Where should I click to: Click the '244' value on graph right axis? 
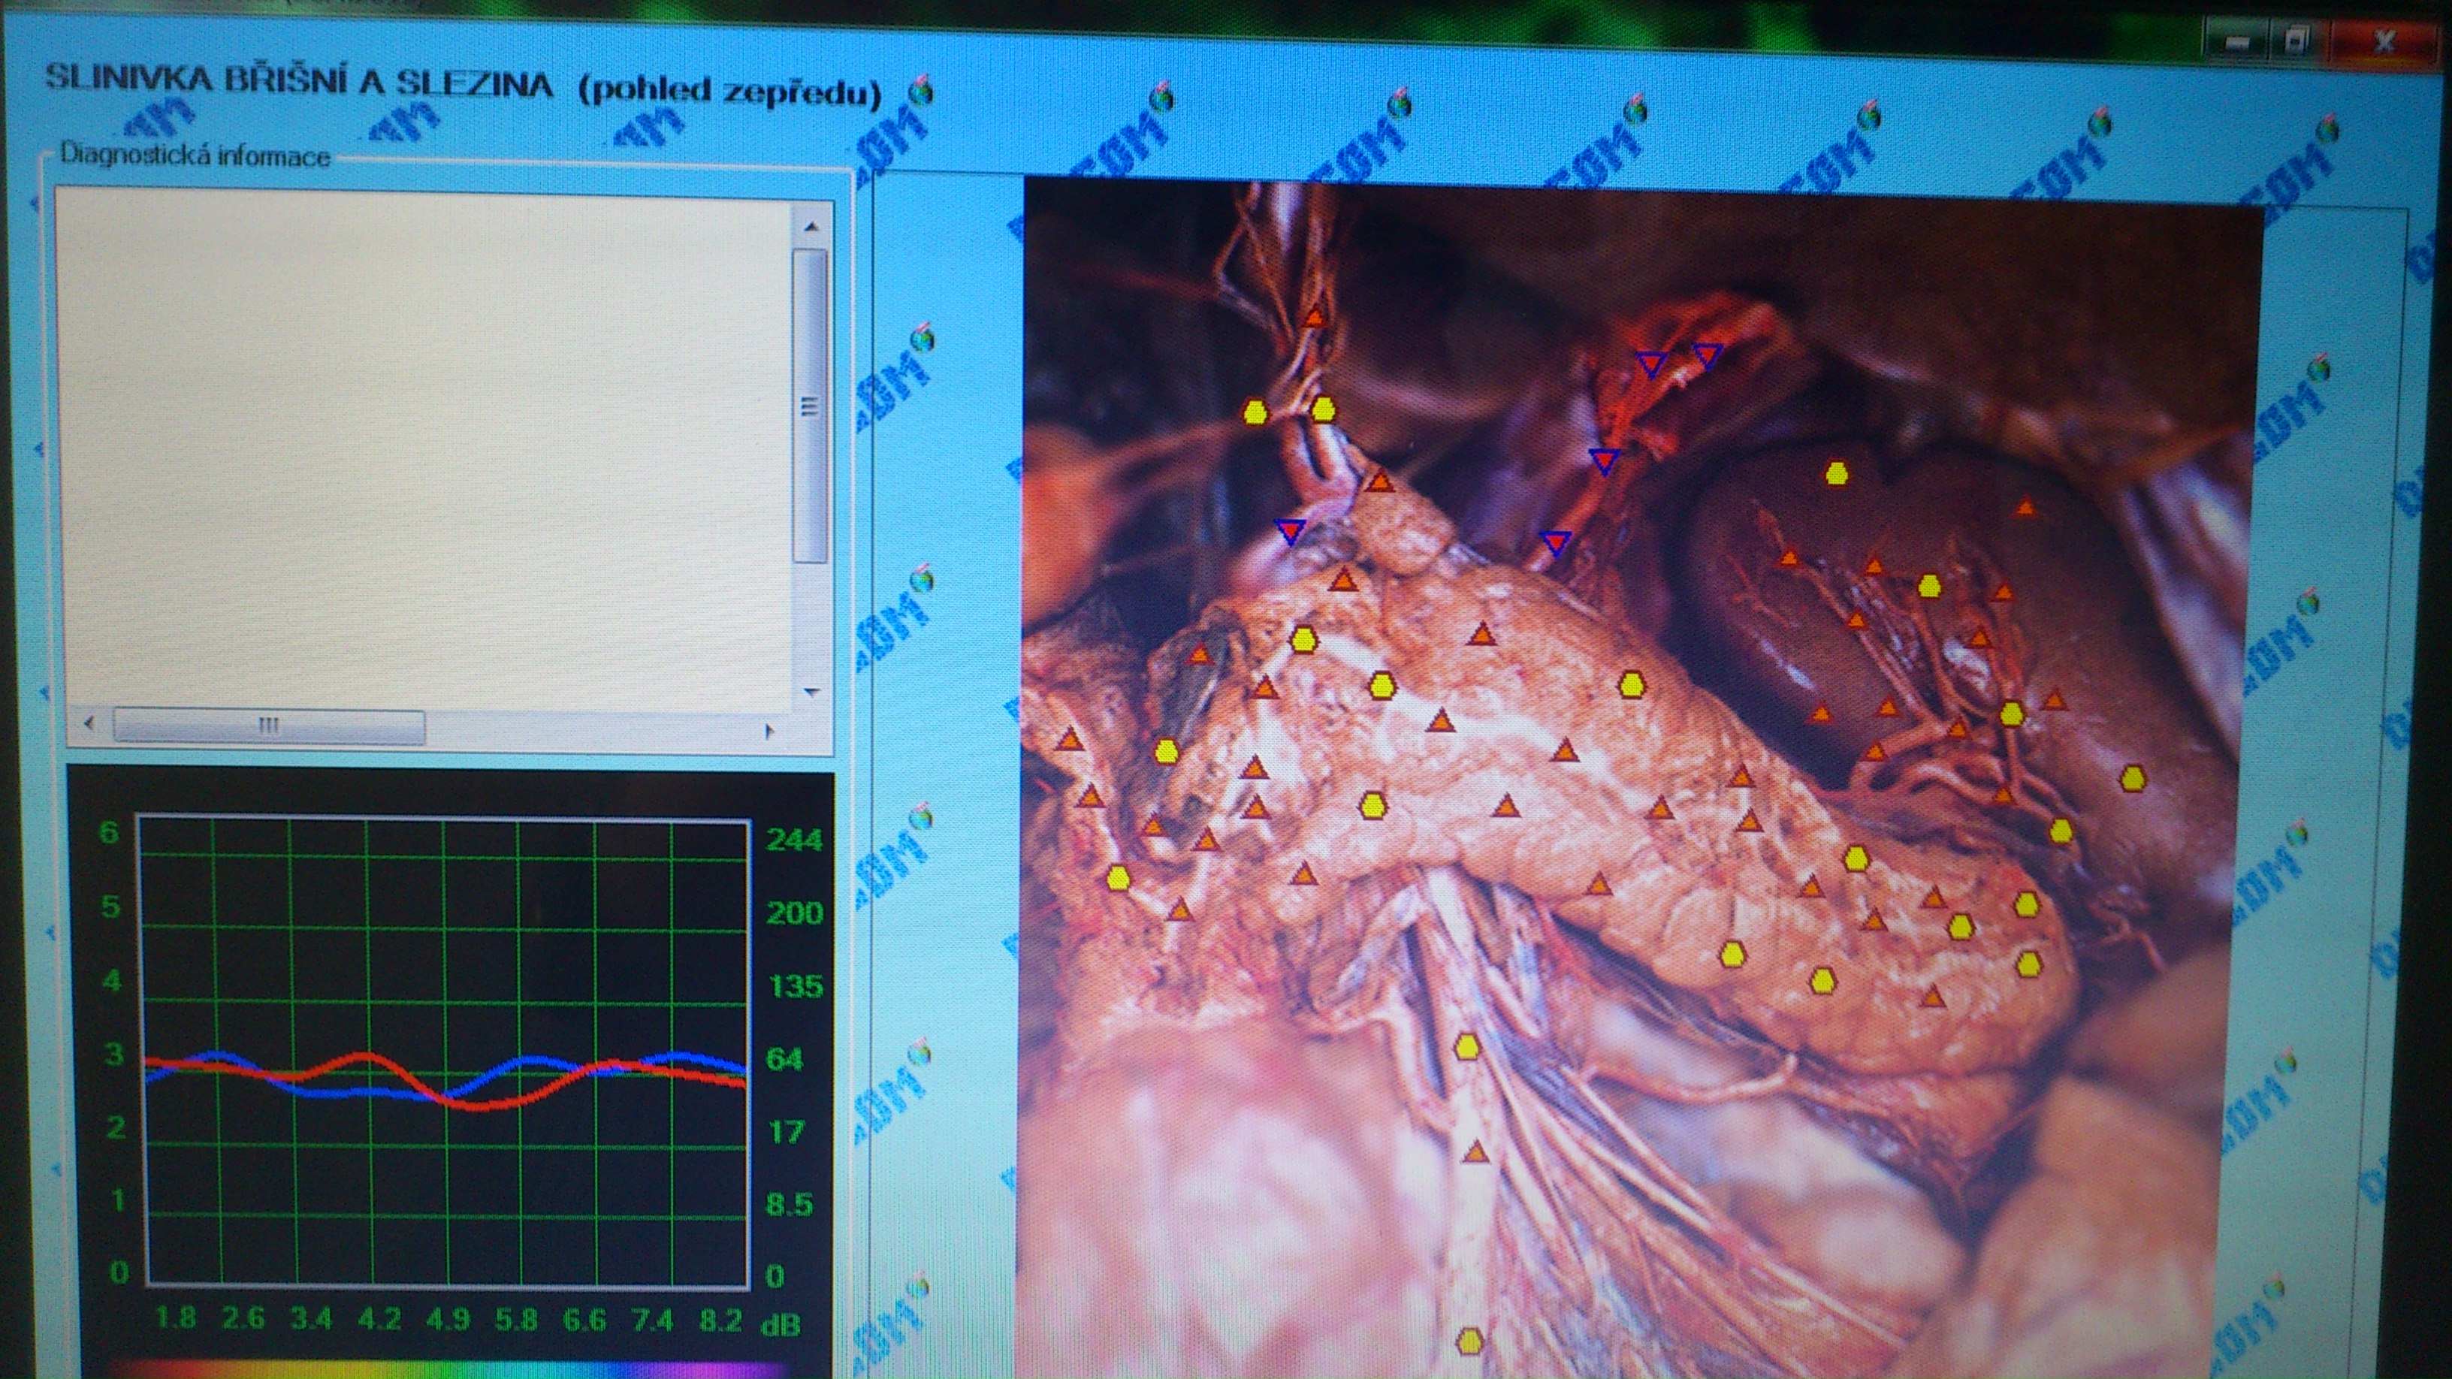tap(794, 840)
